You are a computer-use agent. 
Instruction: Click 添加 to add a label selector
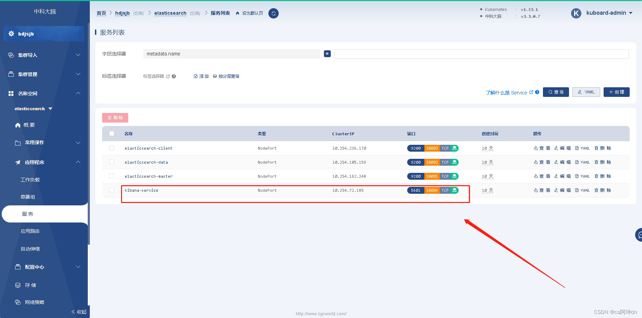[201, 76]
